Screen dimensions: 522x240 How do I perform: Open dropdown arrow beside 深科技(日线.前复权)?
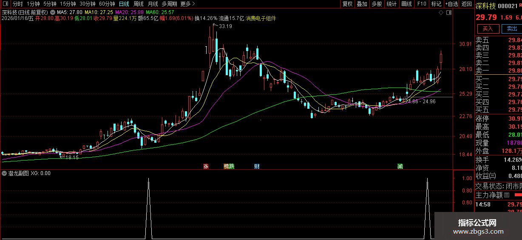[52, 12]
